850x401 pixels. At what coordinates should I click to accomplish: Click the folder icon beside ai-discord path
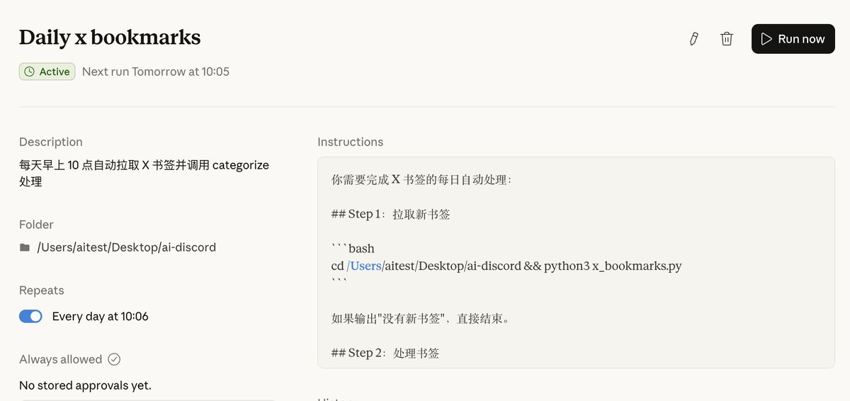[x=25, y=247]
